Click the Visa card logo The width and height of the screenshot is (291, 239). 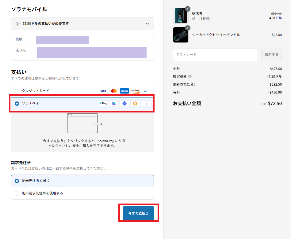(103, 91)
